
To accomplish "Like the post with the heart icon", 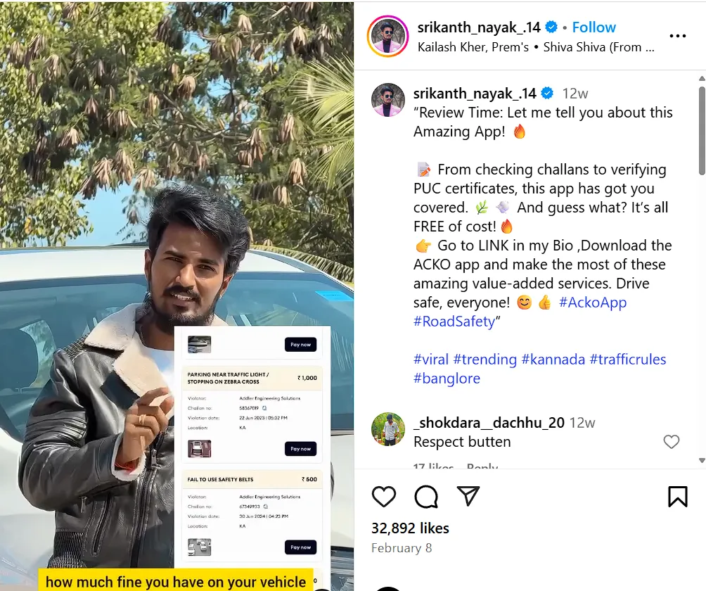I will coord(384,497).
